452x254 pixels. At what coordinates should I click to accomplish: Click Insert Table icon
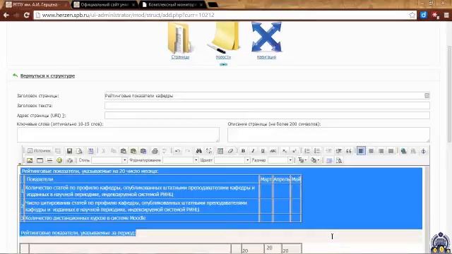[40, 160]
